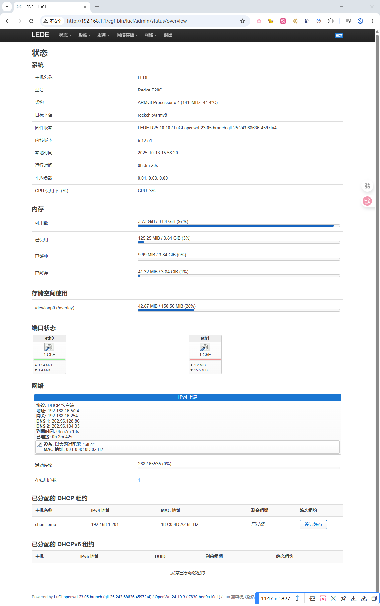Click the 已过期 lease status text
The width and height of the screenshot is (380, 606).
[258, 524]
